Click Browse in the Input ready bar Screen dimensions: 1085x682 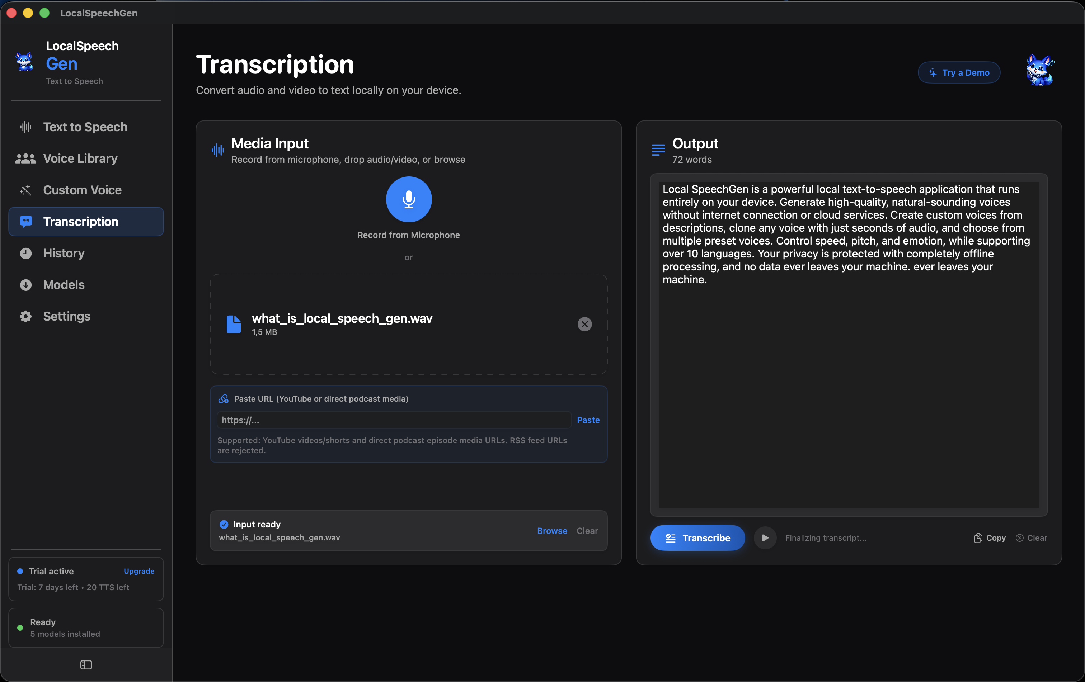(x=552, y=531)
